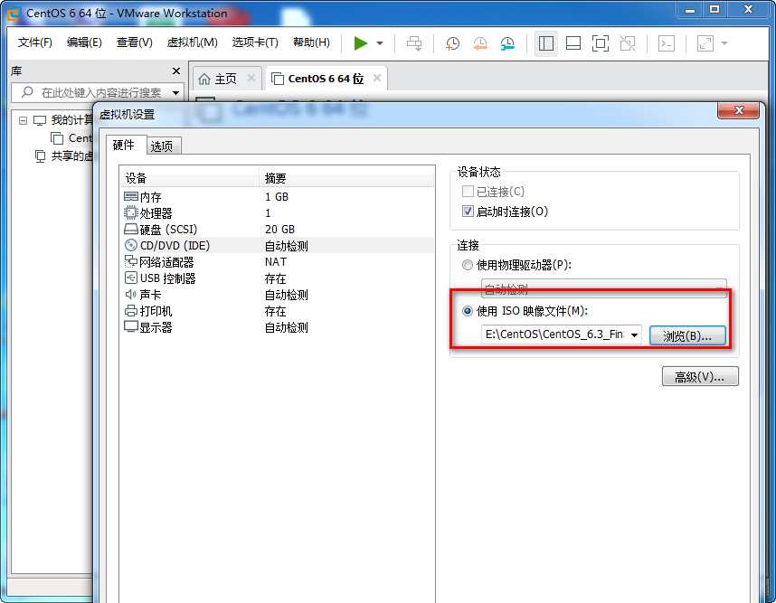776x603 pixels.
Task: Click the 设备 column header
Action: pos(190,178)
